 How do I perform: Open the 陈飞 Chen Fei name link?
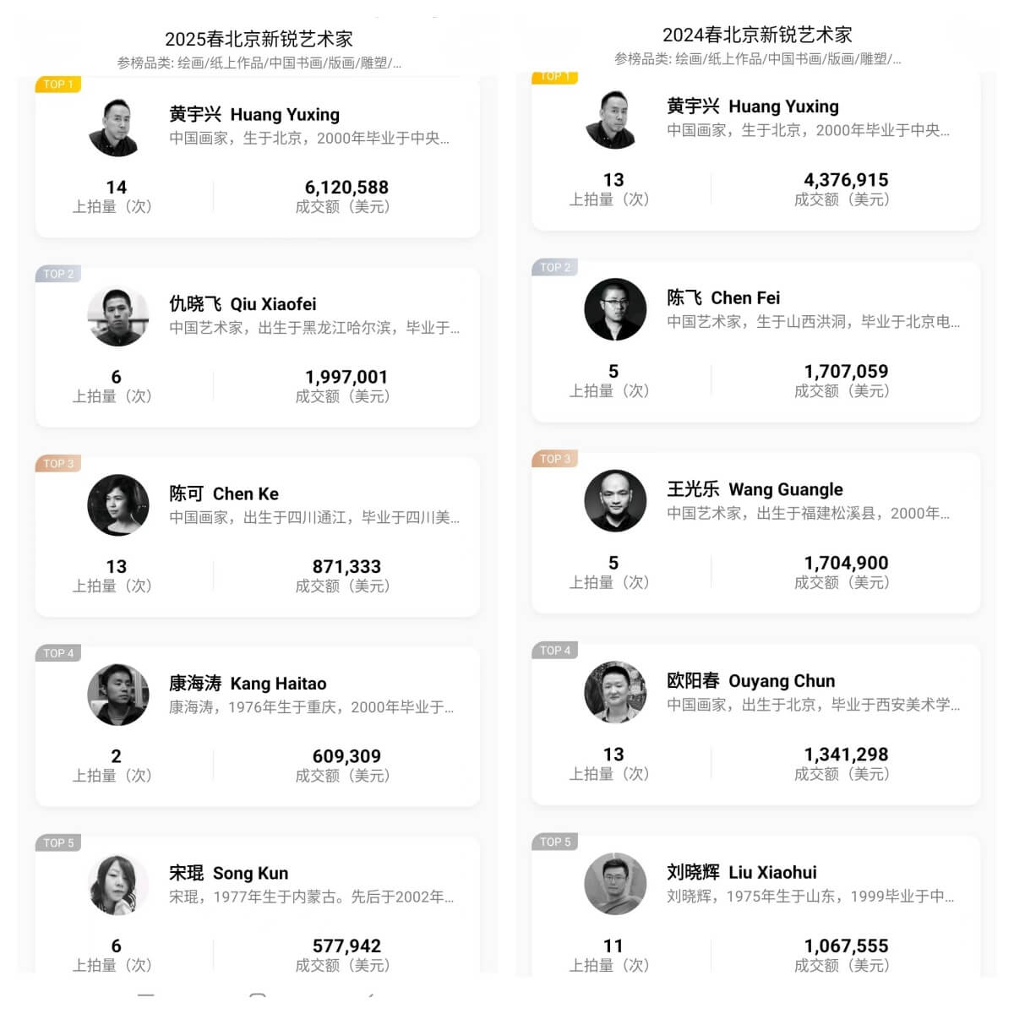[722, 297]
